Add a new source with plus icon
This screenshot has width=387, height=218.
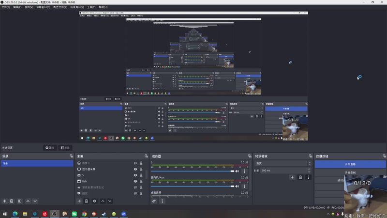[x=79, y=201]
